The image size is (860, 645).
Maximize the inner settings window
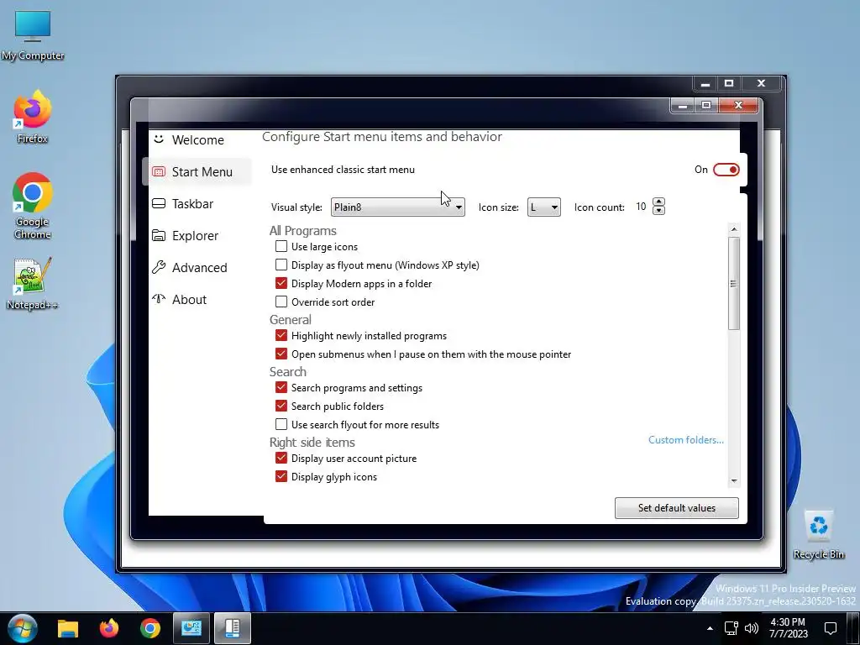click(x=706, y=105)
